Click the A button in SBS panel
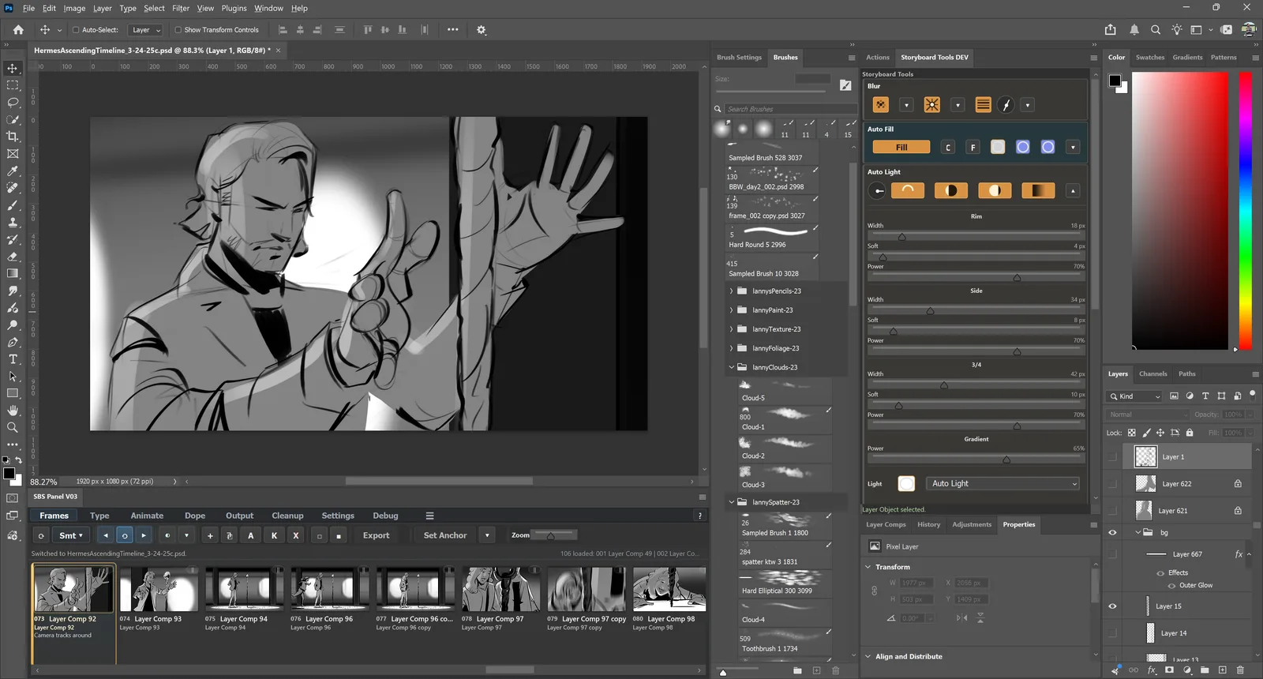This screenshot has height=679, width=1263. [251, 535]
